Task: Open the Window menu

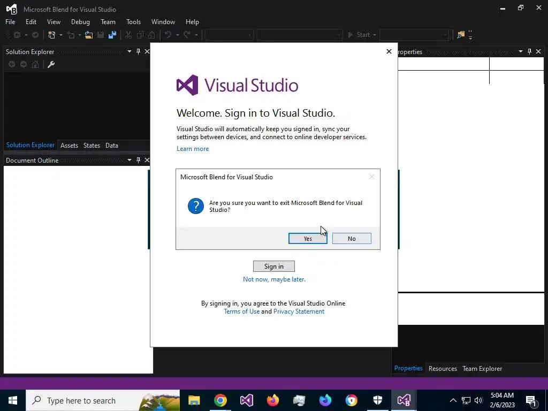Action: point(163,21)
